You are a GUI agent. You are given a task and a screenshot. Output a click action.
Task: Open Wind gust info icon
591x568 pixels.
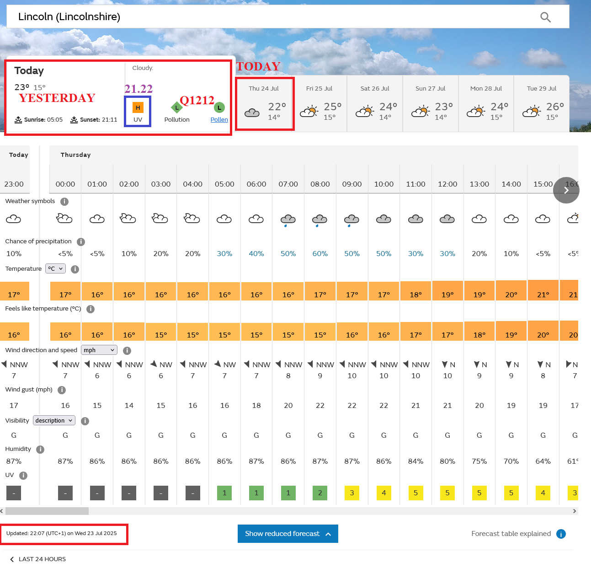coord(62,390)
